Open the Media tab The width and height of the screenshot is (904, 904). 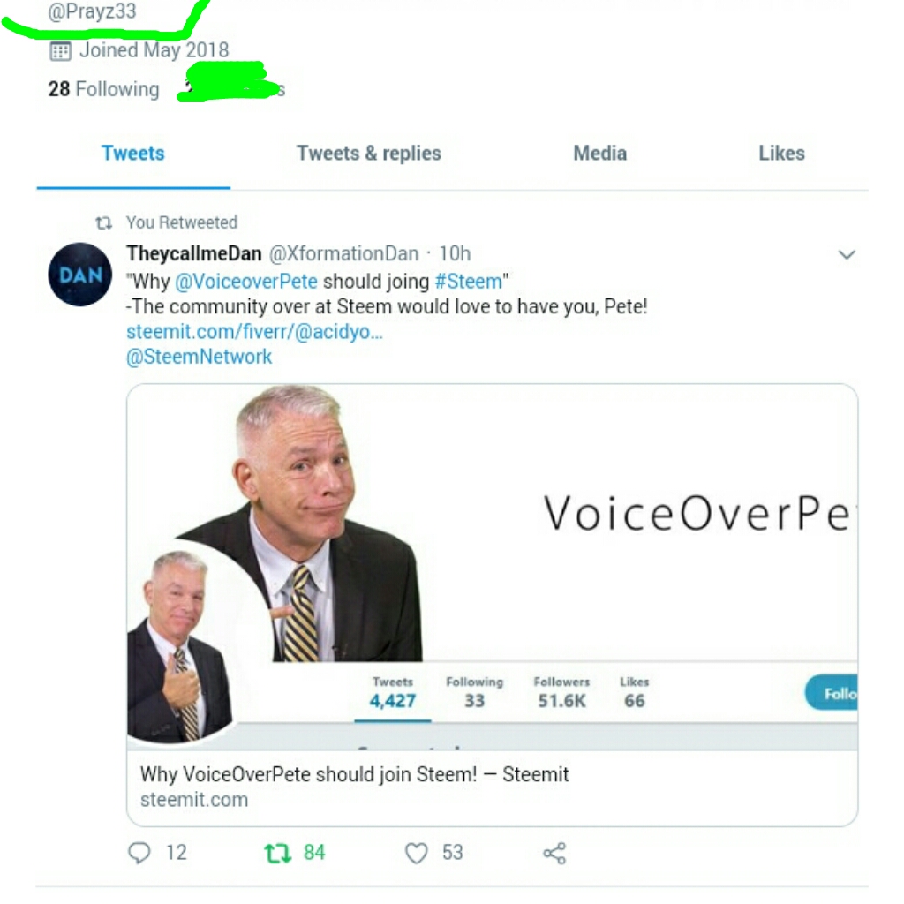tap(599, 154)
